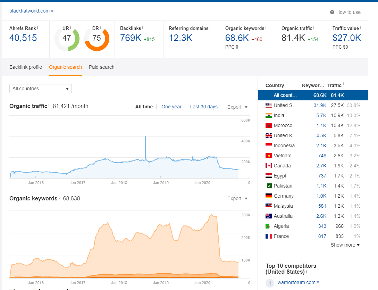This screenshot has height=290, width=378.
Task: Select the All countries table row
Action: tap(313, 95)
